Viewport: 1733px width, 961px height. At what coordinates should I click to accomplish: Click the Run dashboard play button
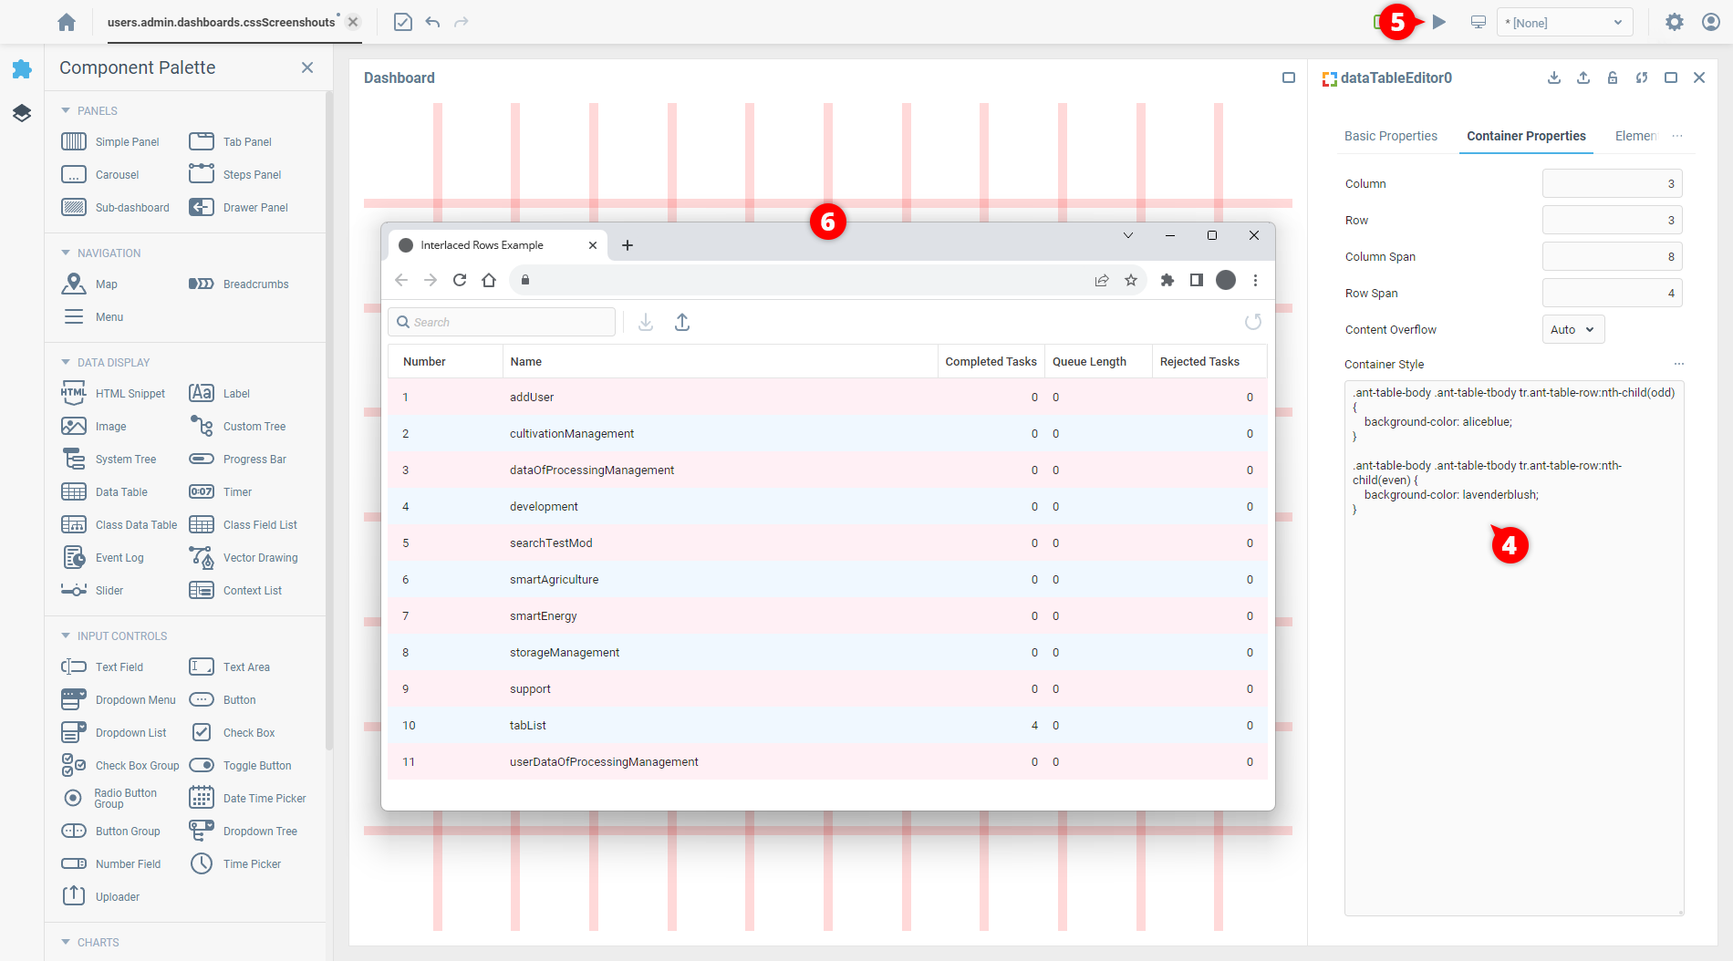(x=1439, y=22)
